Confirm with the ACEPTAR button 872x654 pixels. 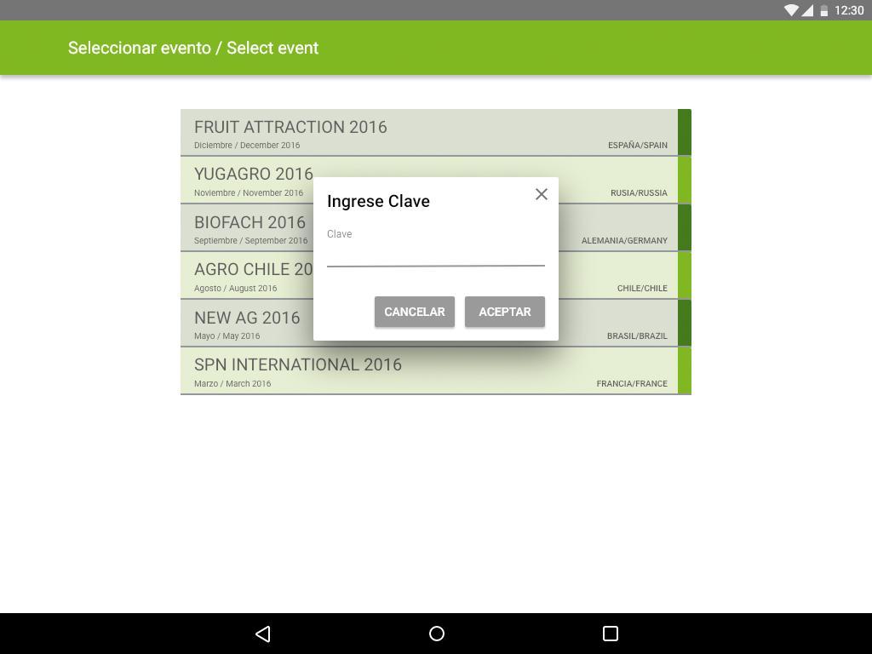504,312
